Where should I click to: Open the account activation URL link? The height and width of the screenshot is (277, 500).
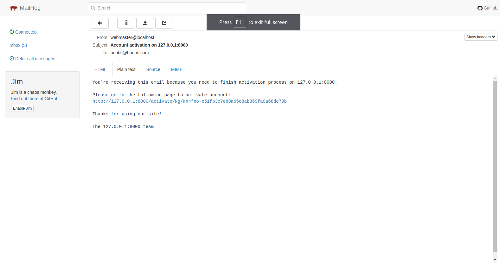189,101
